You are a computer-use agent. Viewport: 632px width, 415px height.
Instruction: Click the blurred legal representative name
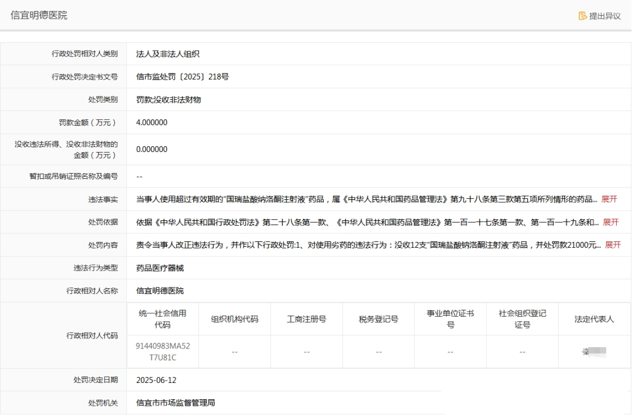[593, 352]
